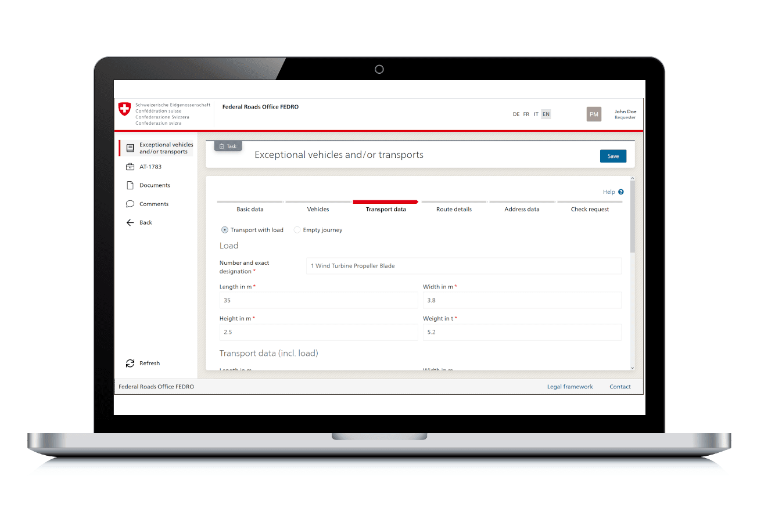Click the Length in m field

318,300
